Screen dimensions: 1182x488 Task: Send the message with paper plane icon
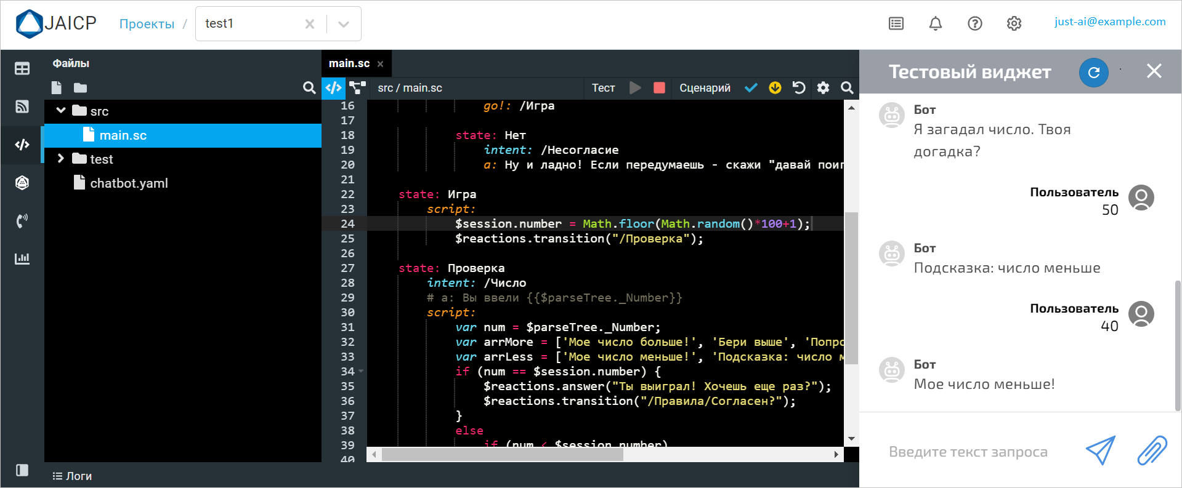[x=1100, y=451]
